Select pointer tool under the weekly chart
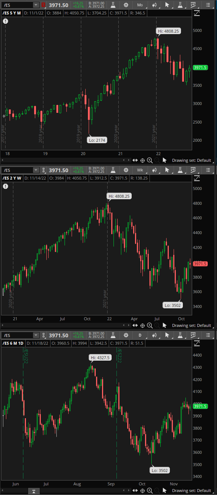The width and height of the screenshot is (217, 495). point(165,325)
